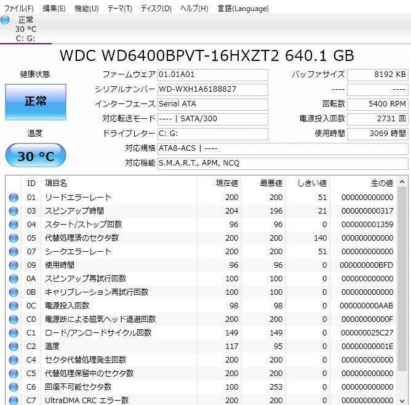Click the 電源投入回数 field 2731 回
The height and width of the screenshot is (405, 411).
[x=377, y=119]
